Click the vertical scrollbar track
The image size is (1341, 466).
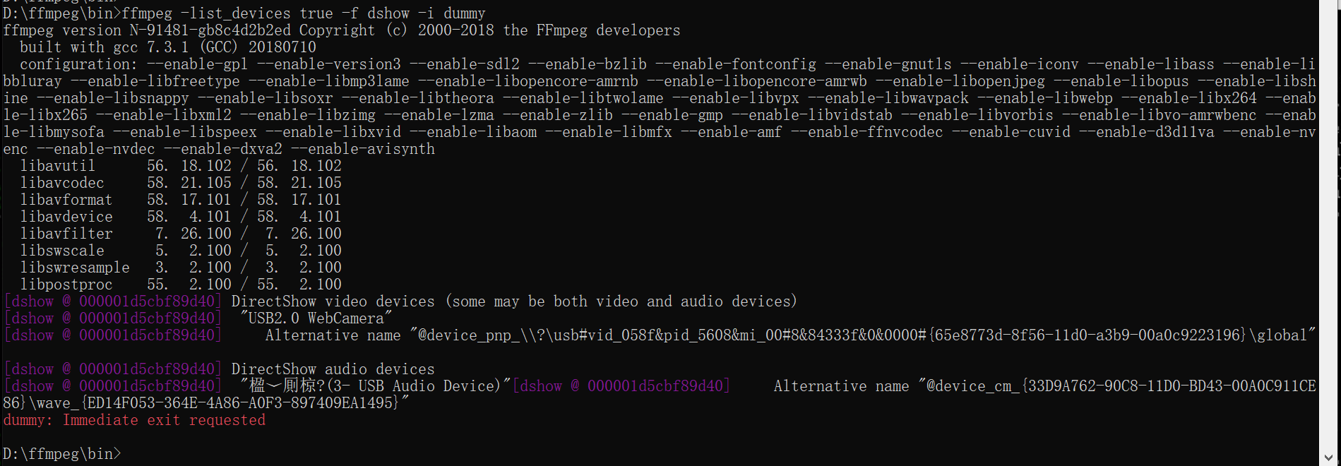1329,226
